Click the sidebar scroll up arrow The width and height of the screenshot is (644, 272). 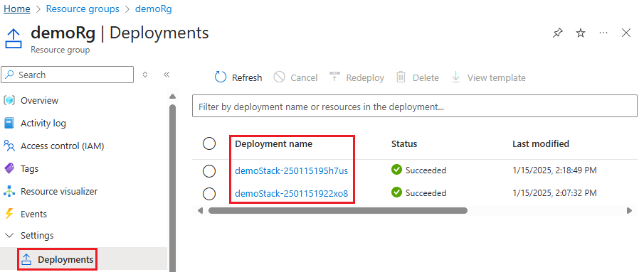point(172,97)
